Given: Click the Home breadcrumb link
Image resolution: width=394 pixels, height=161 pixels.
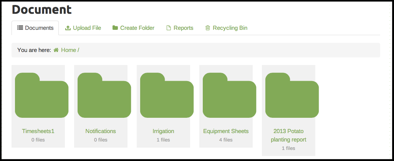Looking at the screenshot, I should point(68,50).
